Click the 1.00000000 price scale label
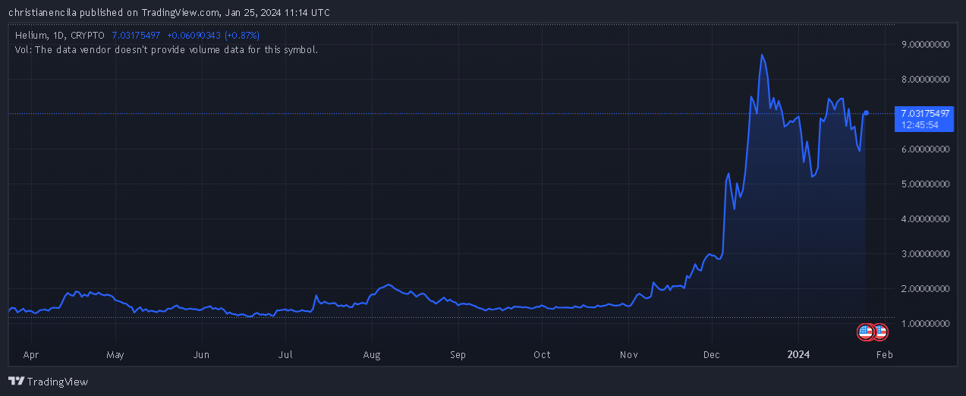This screenshot has width=966, height=396. [x=925, y=324]
